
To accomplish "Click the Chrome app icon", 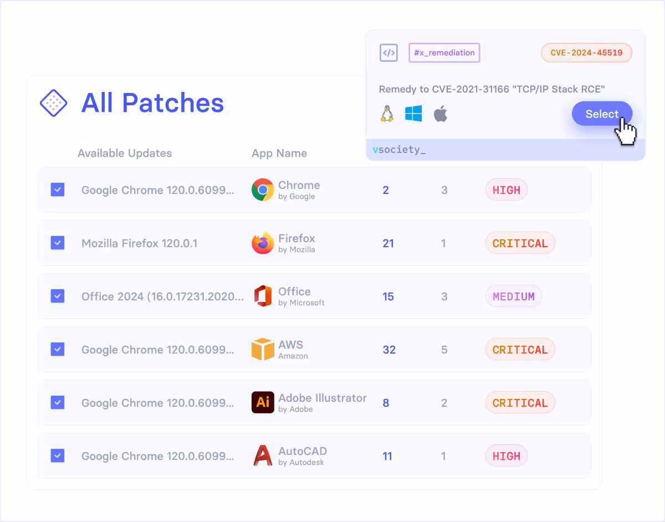I will click(263, 190).
